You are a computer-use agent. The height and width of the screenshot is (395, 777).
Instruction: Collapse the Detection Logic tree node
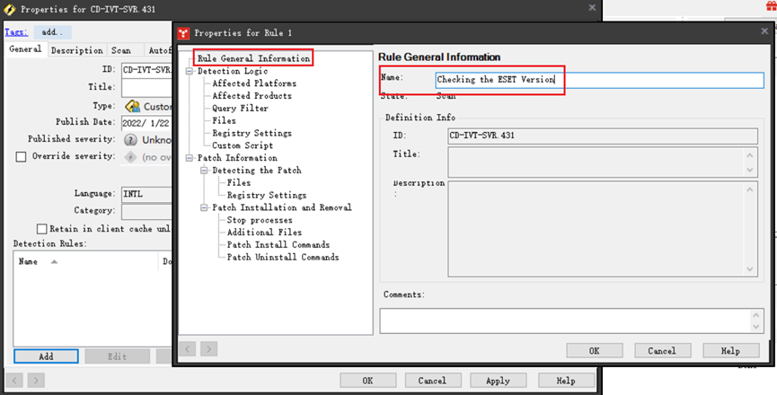point(190,71)
